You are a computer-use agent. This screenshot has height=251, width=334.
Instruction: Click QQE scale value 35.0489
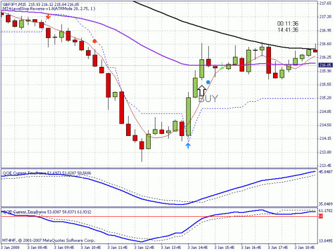click(x=325, y=204)
